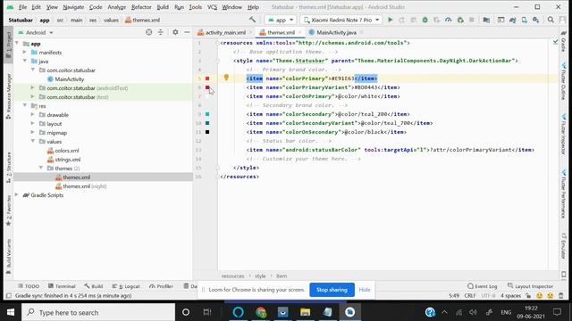Expand the mipmap folder

[x=32, y=133]
